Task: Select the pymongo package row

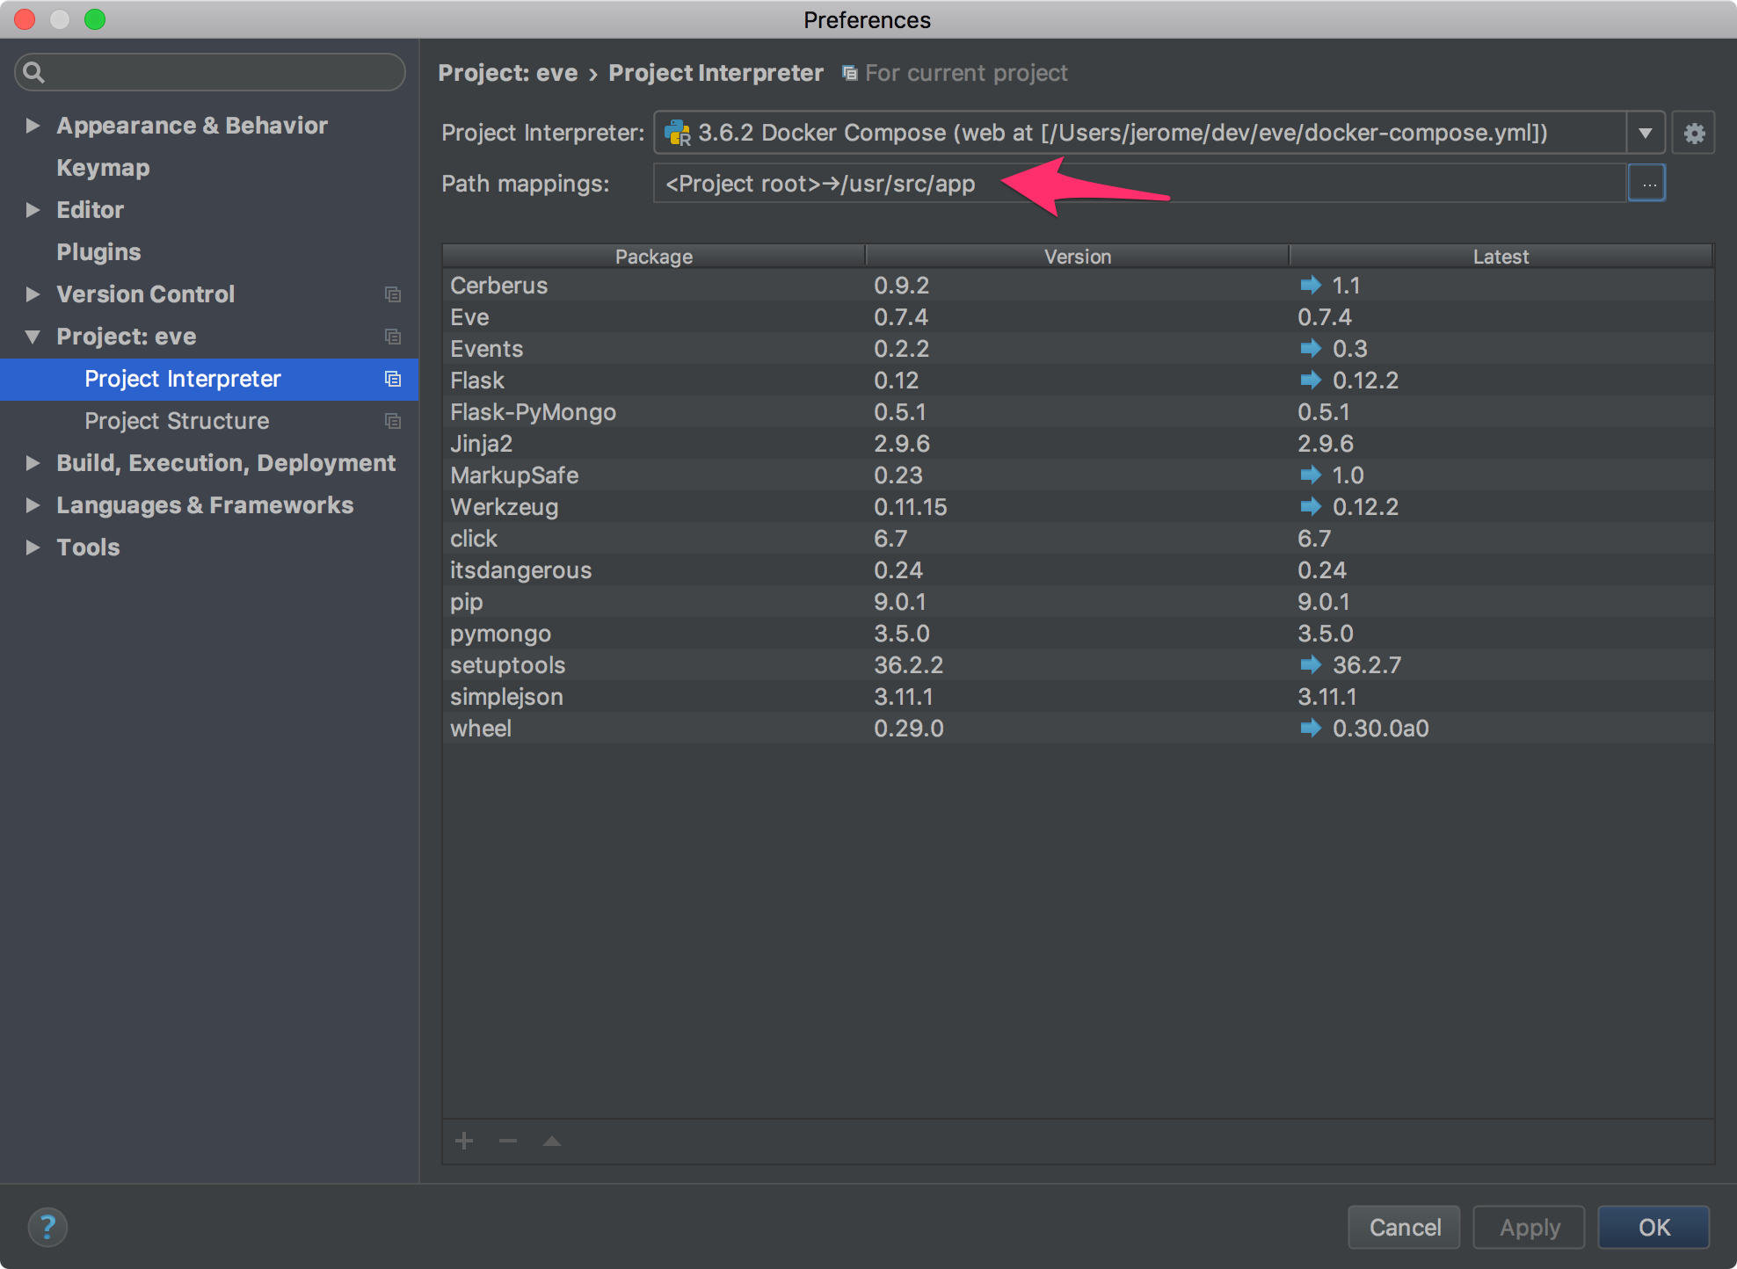Action: point(1078,634)
